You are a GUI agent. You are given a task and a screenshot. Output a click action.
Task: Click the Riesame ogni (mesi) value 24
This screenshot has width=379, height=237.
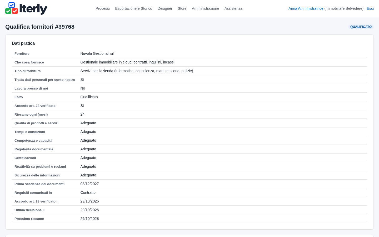click(x=82, y=114)
